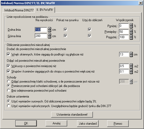Click the window niche depth field (13 cm)
The width and height of the screenshot is (144, 129).
pyautogui.click(x=124, y=54)
